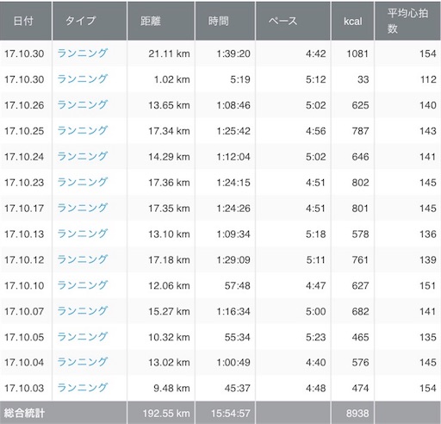Open the 17.10.12 ランニング link
Screen dimensions: 441x424
(83, 259)
